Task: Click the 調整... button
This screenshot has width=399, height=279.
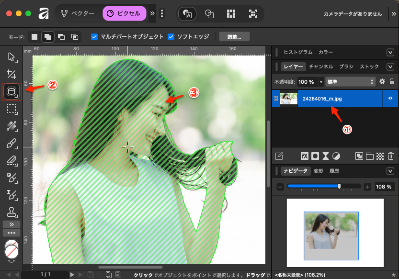Action: (234, 37)
